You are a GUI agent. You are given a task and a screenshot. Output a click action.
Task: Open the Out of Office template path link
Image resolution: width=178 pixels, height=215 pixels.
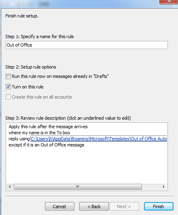coord(99,139)
